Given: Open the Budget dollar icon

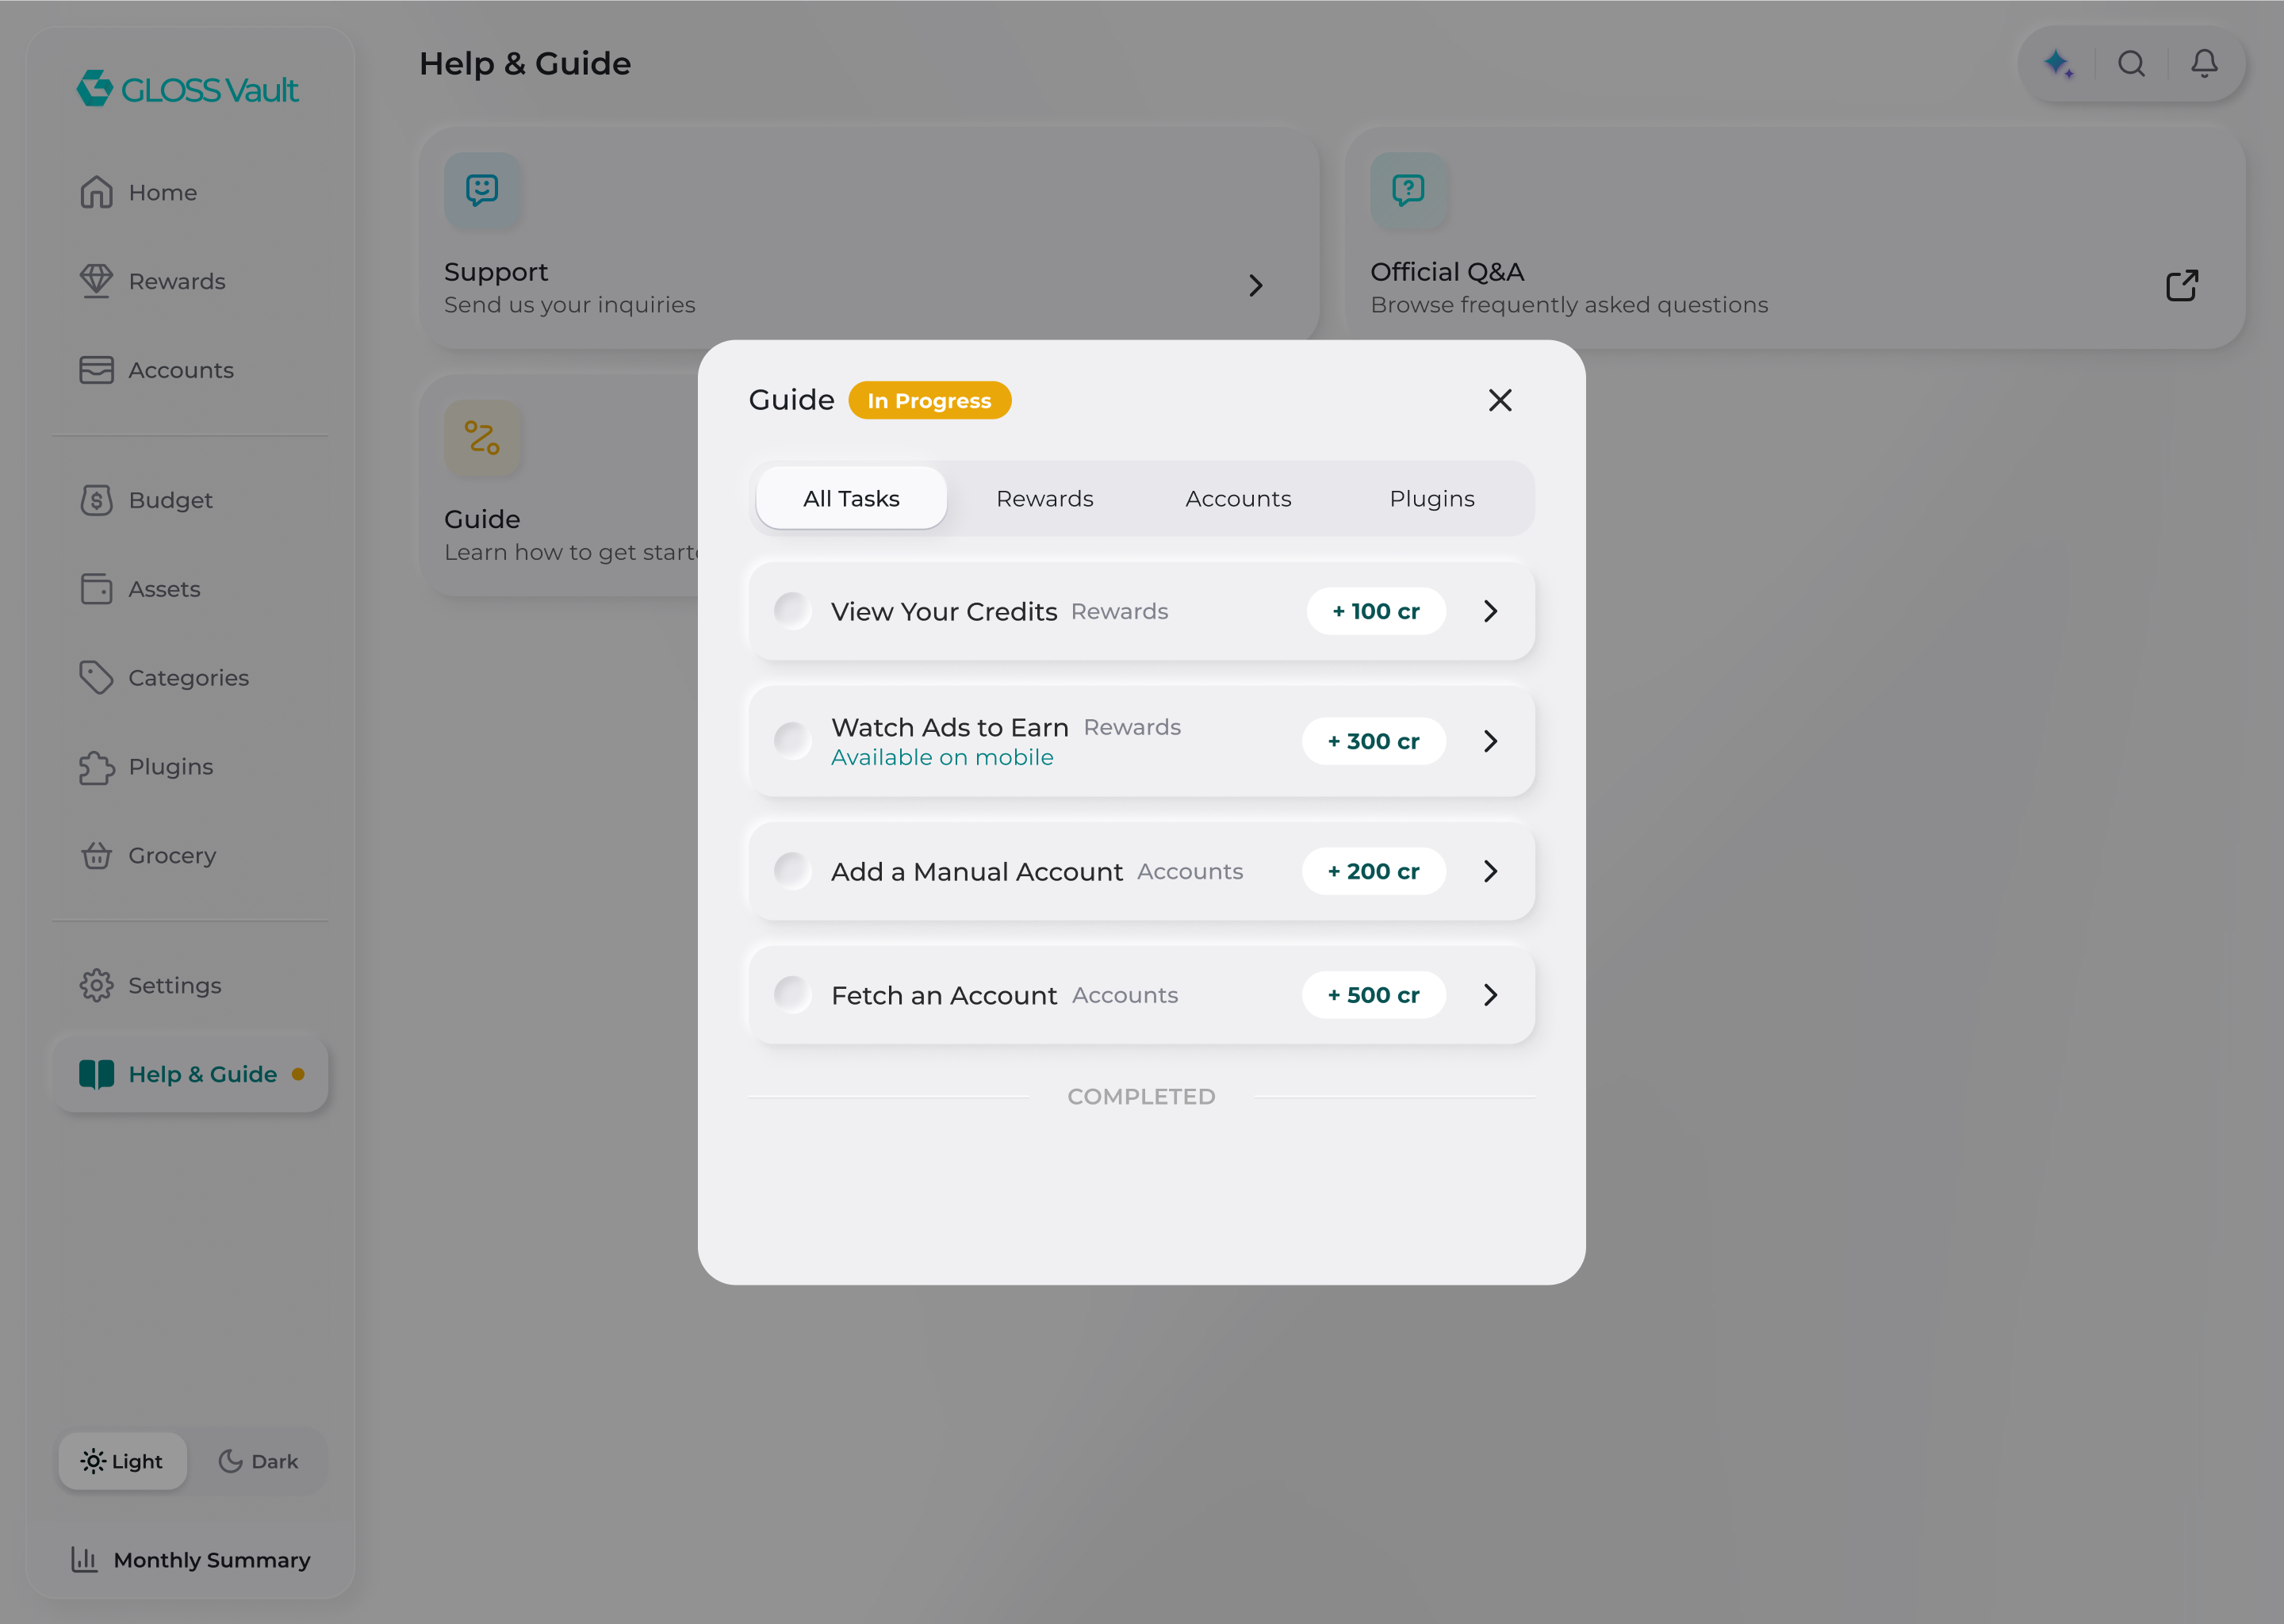Looking at the screenshot, I should [x=96, y=500].
